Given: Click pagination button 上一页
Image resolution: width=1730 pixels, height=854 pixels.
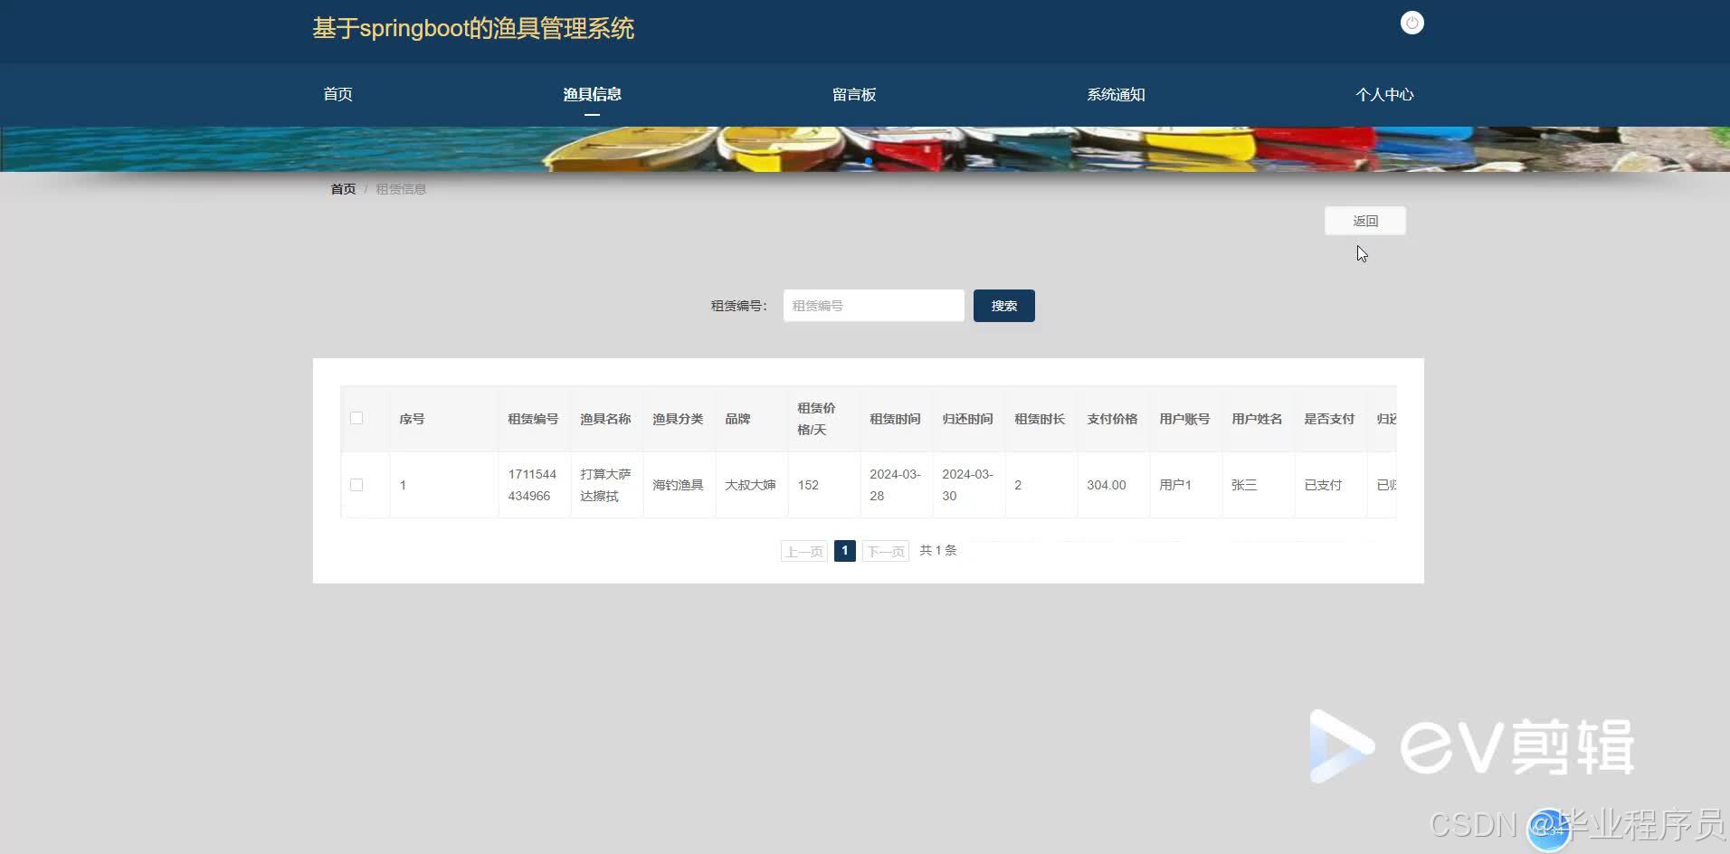Looking at the screenshot, I should (x=803, y=550).
